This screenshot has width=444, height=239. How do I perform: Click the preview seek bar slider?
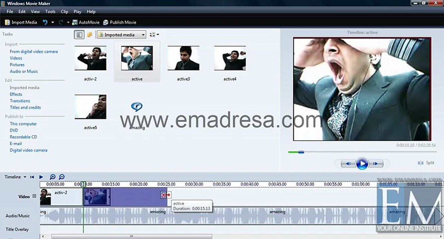point(301,152)
